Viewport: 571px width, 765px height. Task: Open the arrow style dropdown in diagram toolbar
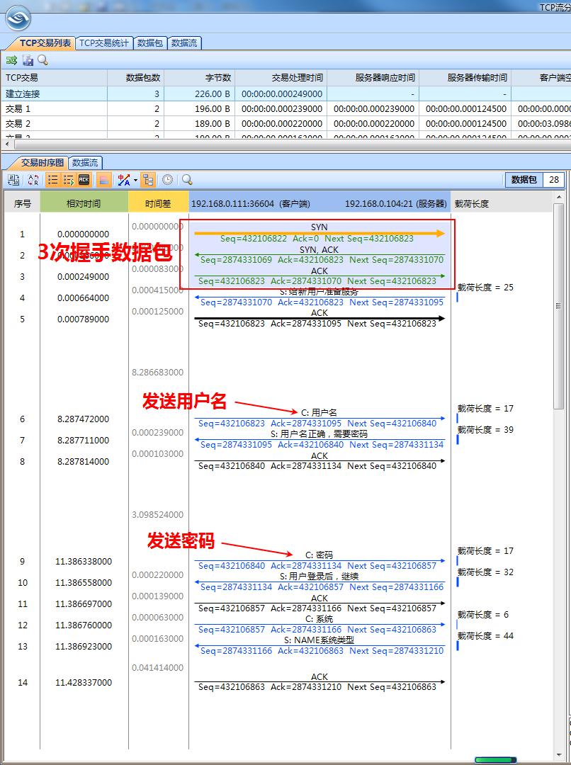pyautogui.click(x=135, y=179)
